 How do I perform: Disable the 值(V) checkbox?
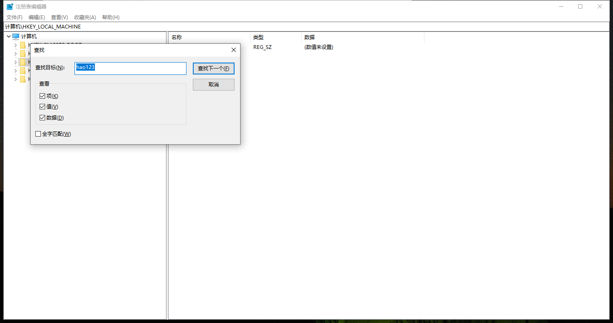click(42, 106)
